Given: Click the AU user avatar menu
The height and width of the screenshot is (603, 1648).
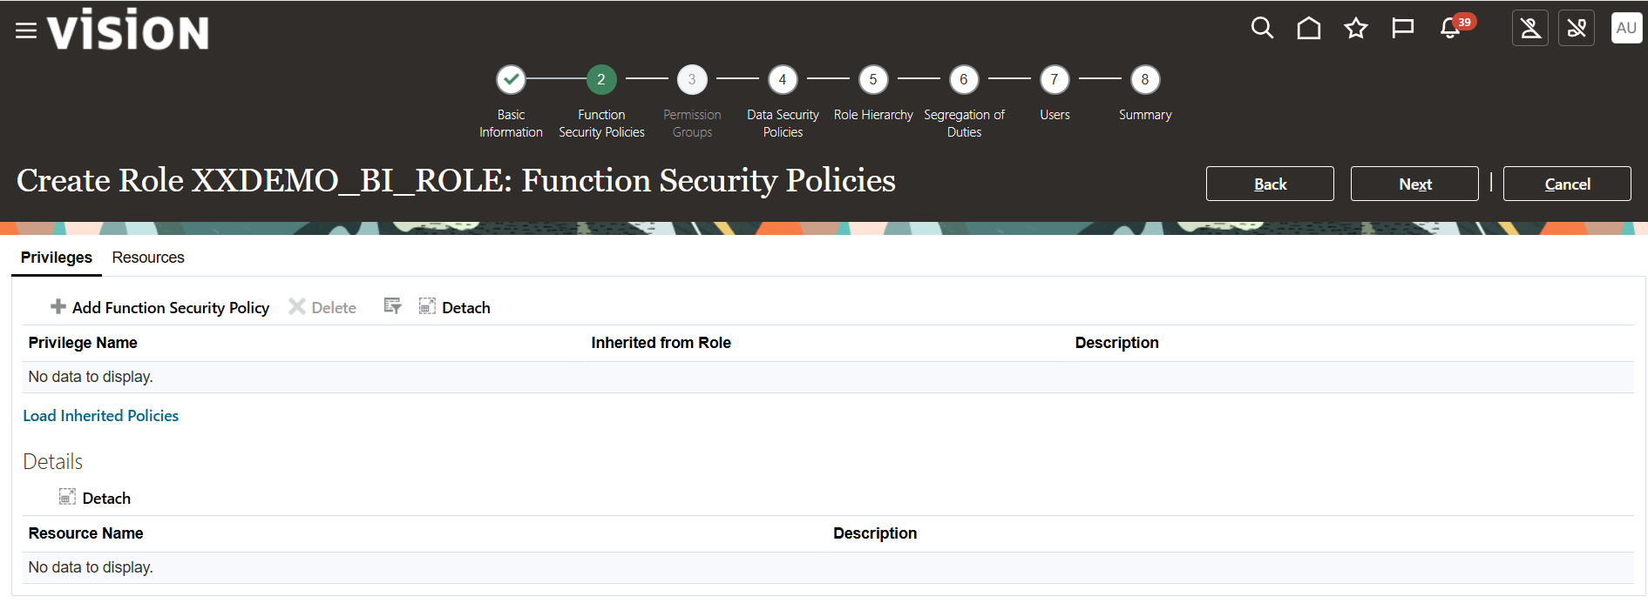Looking at the screenshot, I should 1626,28.
